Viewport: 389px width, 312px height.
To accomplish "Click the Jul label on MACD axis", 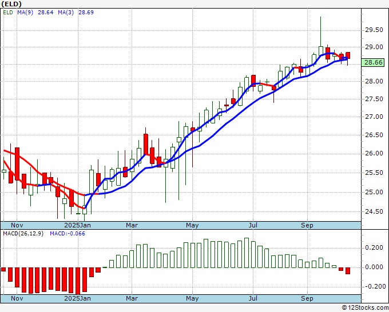I will (x=253, y=298).
